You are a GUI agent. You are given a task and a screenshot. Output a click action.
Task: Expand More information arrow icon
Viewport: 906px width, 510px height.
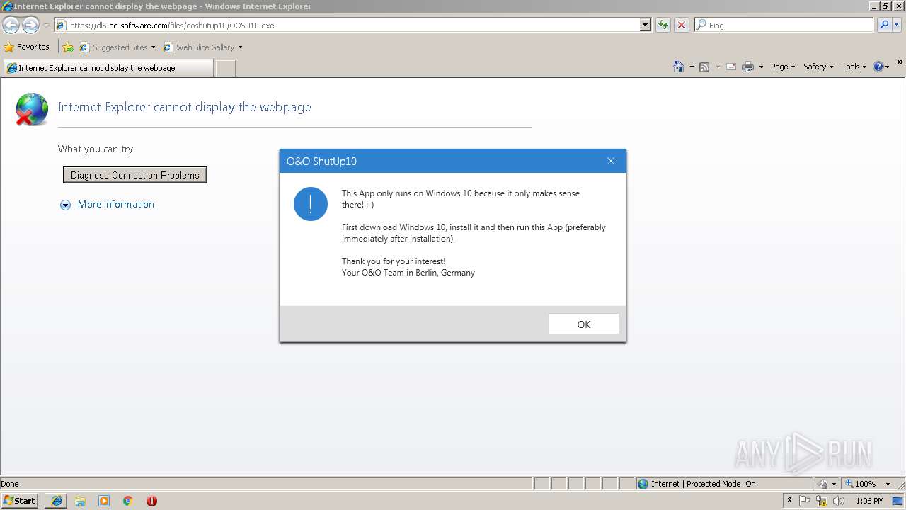(x=65, y=205)
